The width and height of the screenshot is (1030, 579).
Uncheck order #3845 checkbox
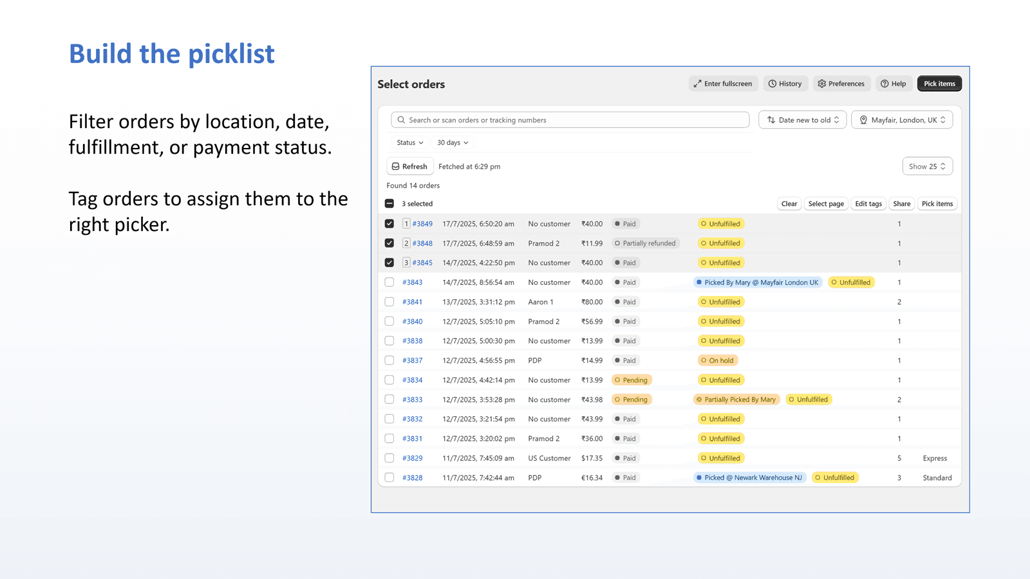point(389,262)
